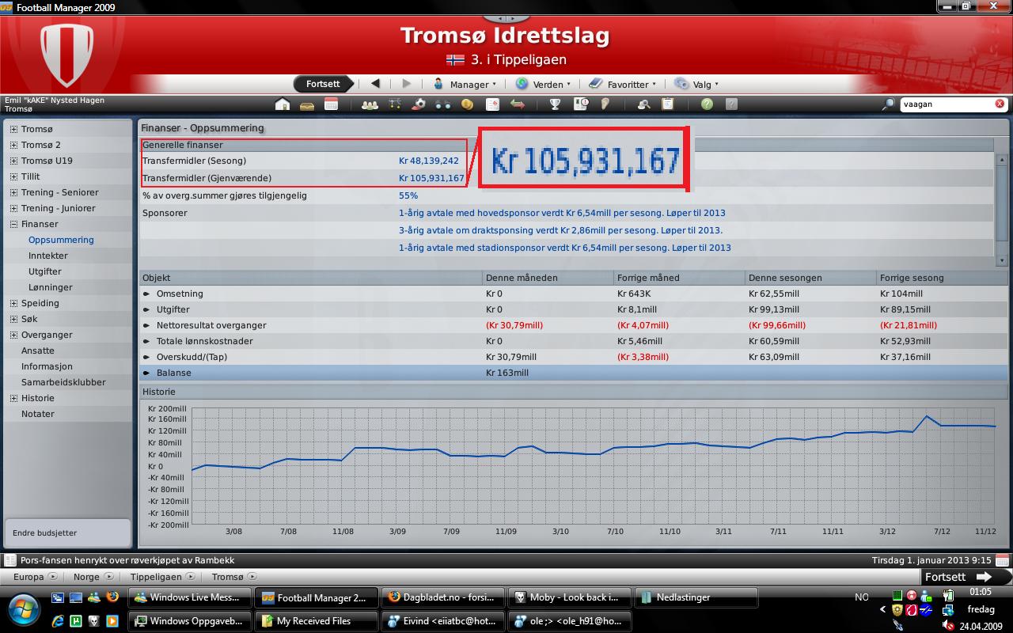Image resolution: width=1013 pixels, height=633 pixels.
Task: Open the transfers arrows icon
Action: (518, 104)
